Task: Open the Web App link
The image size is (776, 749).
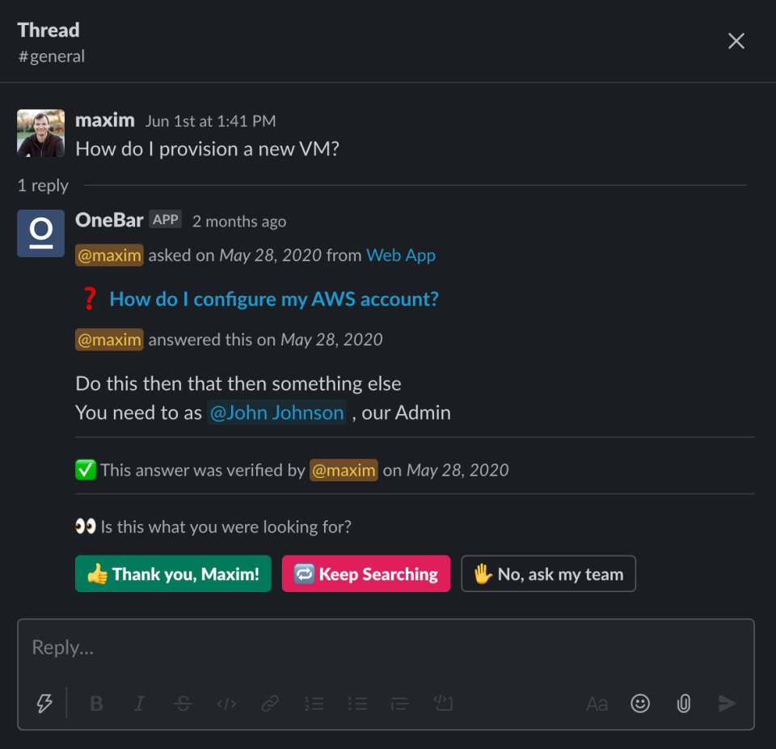Action: (x=401, y=255)
